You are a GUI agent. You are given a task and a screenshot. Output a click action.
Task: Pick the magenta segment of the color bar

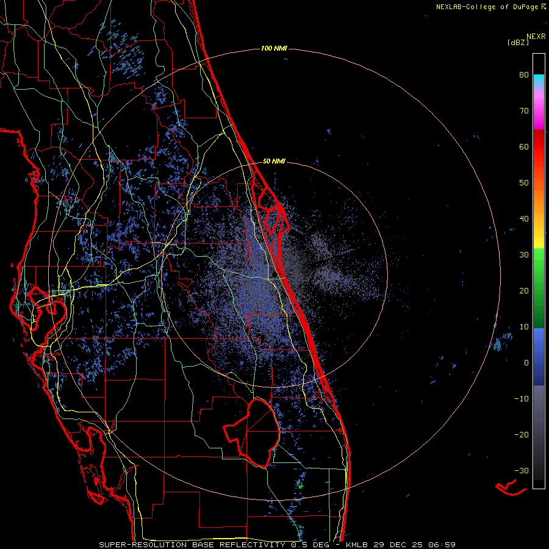[x=539, y=112]
